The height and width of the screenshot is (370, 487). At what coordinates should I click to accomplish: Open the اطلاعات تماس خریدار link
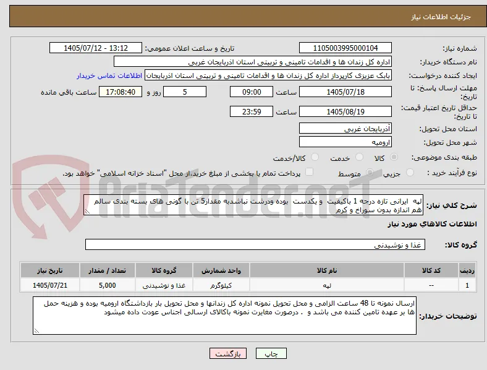click(x=109, y=75)
